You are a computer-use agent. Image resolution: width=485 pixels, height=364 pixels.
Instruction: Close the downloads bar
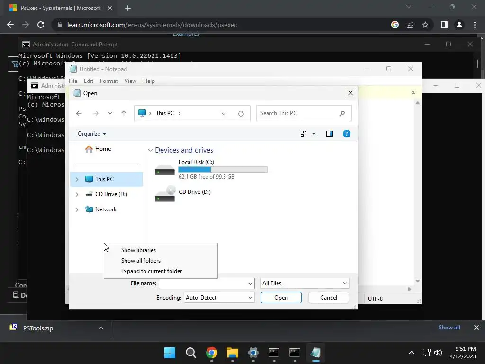(x=476, y=328)
